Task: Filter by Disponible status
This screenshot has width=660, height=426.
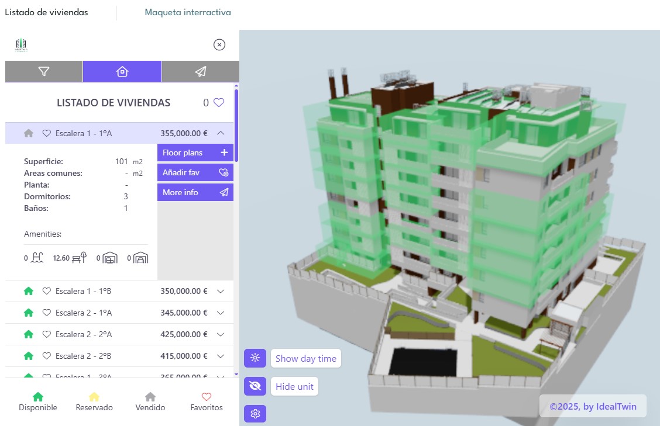Action: (38, 402)
